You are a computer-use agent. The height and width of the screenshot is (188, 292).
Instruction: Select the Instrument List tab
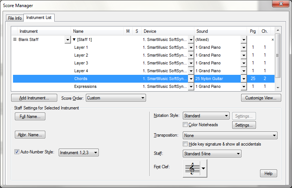39,18
